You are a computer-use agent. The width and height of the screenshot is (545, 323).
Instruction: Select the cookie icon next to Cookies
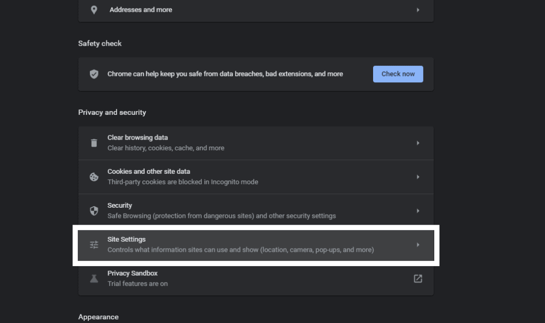[94, 176]
